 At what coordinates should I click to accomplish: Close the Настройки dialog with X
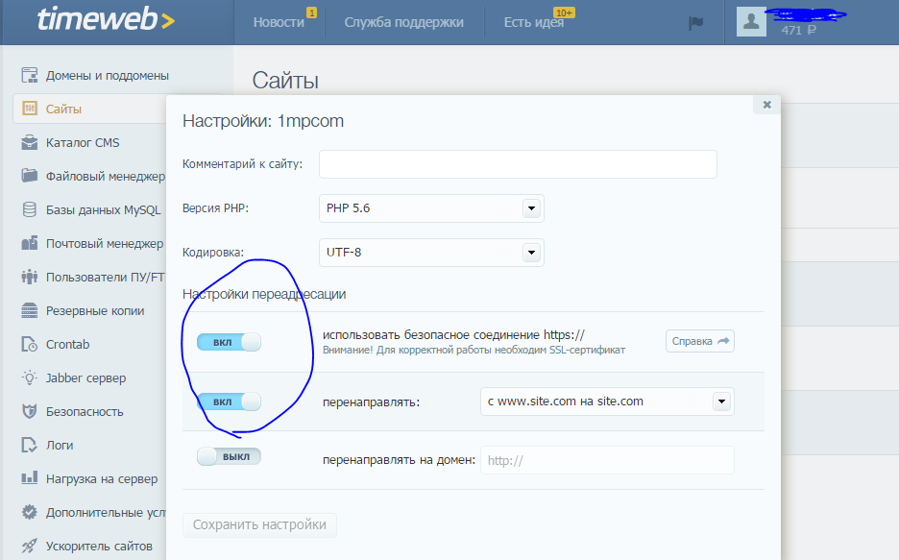[767, 105]
